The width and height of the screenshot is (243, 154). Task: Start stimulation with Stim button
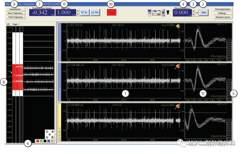(x=204, y=13)
